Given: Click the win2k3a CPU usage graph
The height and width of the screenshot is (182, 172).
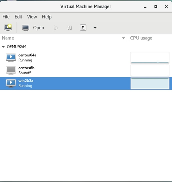Looking at the screenshot, I should coord(150,83).
